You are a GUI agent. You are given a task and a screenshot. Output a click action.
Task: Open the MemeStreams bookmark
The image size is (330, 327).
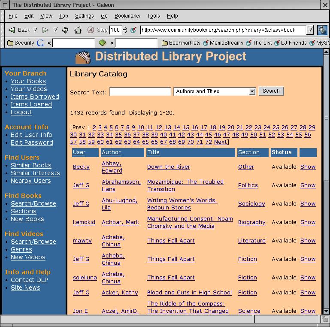[x=223, y=43]
